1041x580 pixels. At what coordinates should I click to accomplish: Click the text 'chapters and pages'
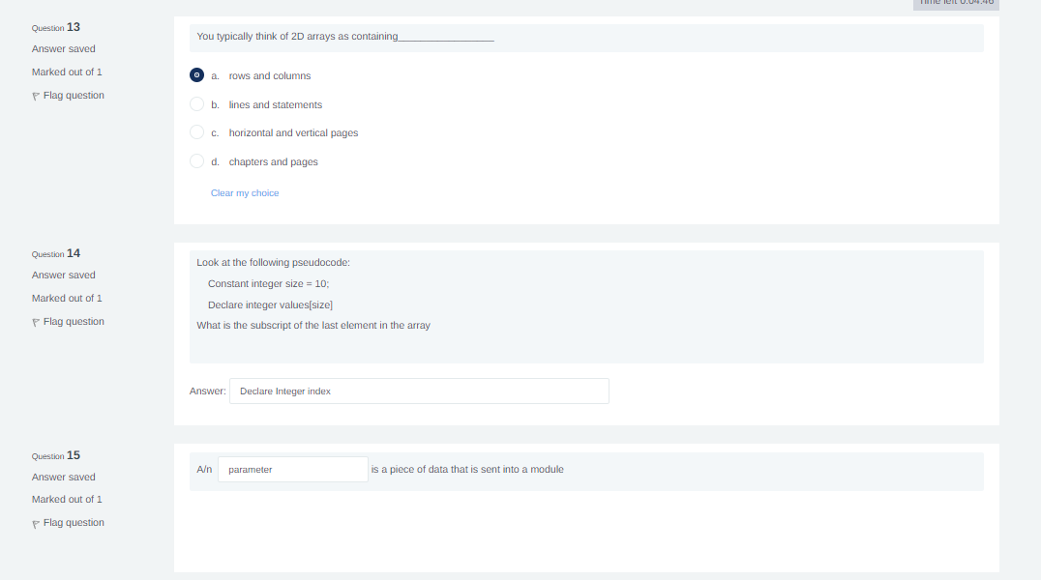pos(274,162)
